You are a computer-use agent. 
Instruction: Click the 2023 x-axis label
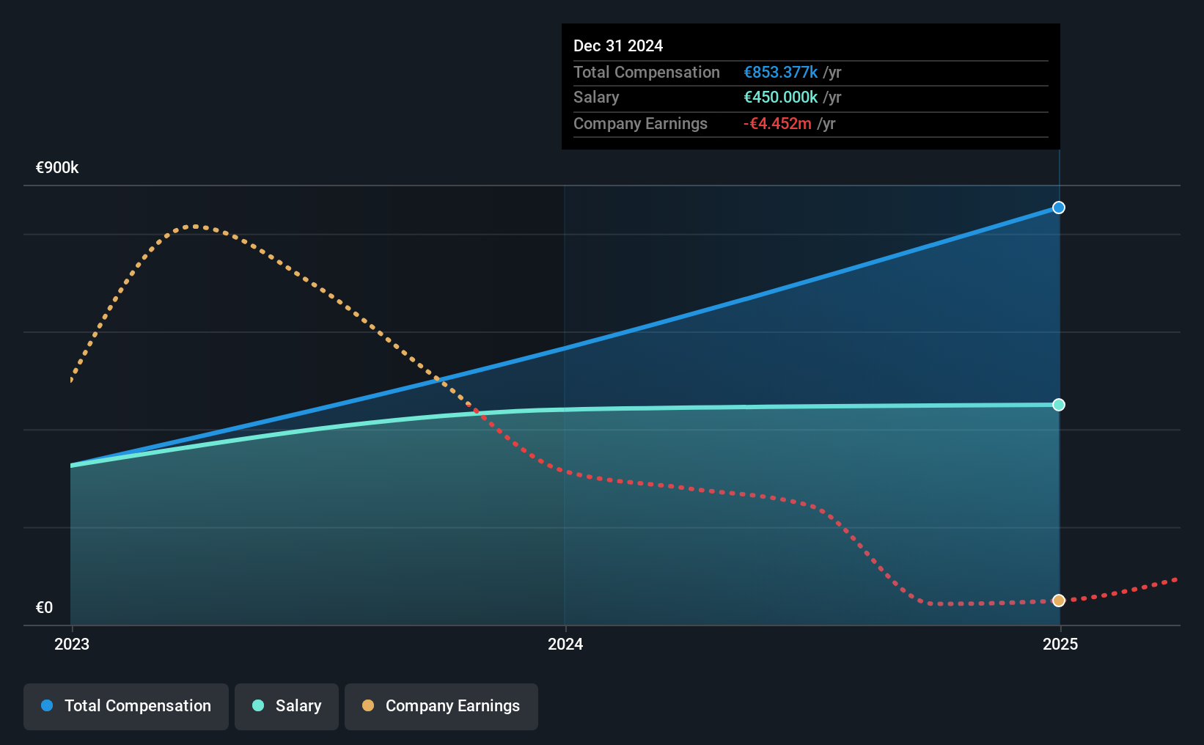(x=72, y=644)
